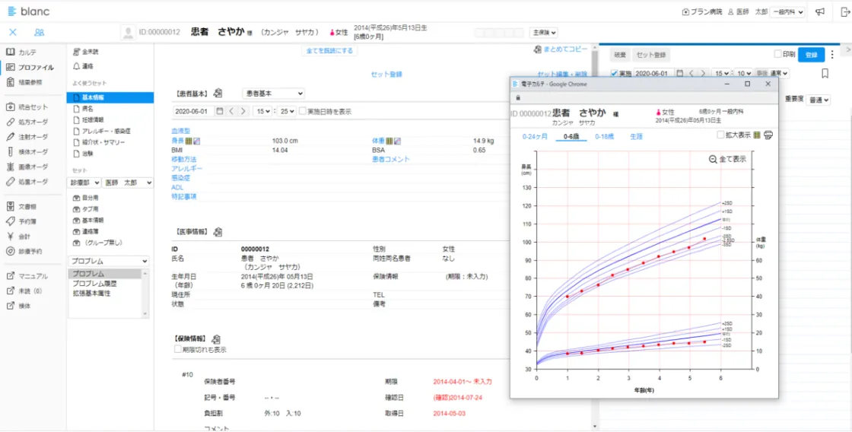Select 基本情報 under よく使うセット

(x=110, y=97)
